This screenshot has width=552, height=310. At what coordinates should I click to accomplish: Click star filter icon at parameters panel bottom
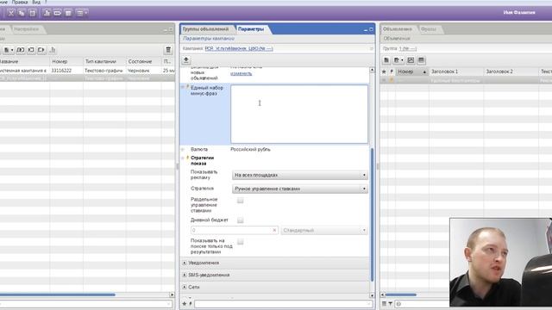185,304
